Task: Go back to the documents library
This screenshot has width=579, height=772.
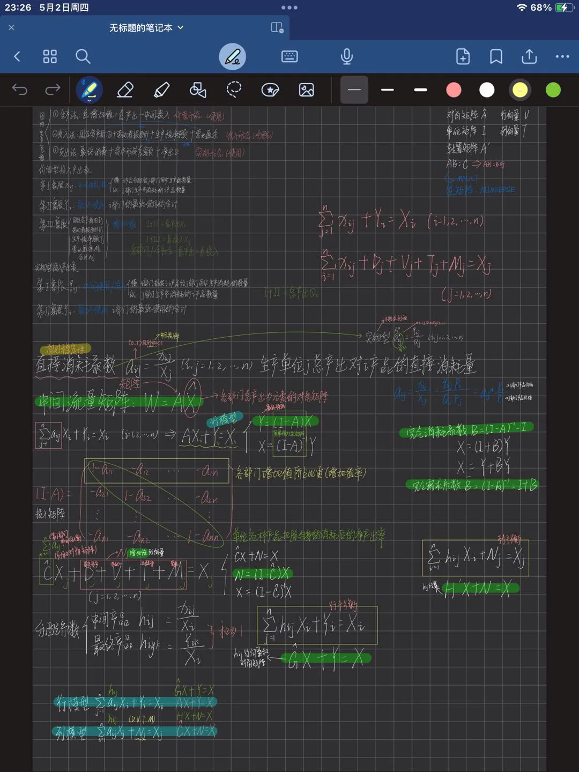Action: click(x=17, y=56)
